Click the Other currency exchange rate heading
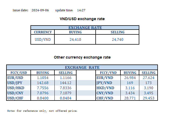Screen dimensions: 170x122 click(x=82, y=57)
